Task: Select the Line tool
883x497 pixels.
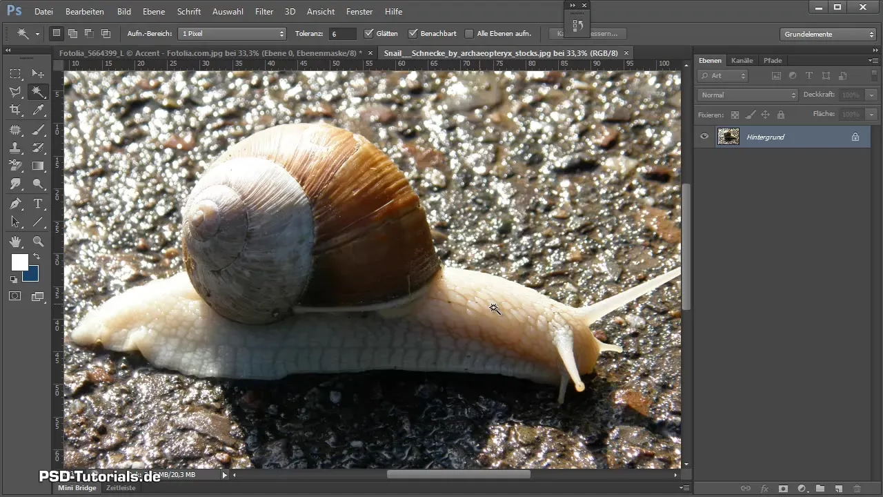Action: 38,222
